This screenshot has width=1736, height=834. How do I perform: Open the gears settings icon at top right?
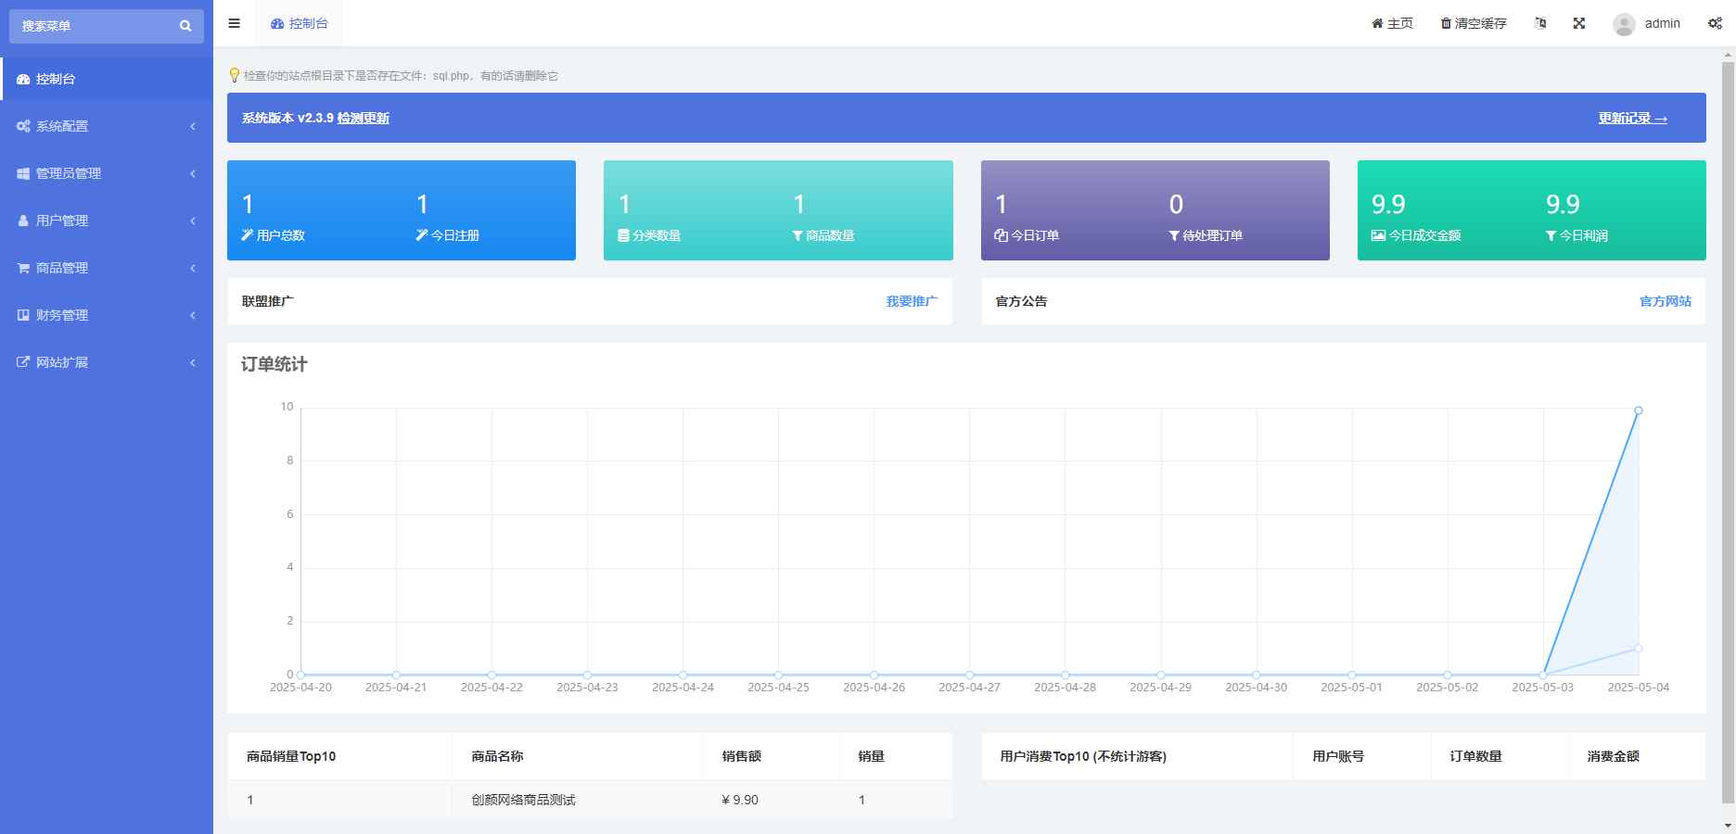1715,22
